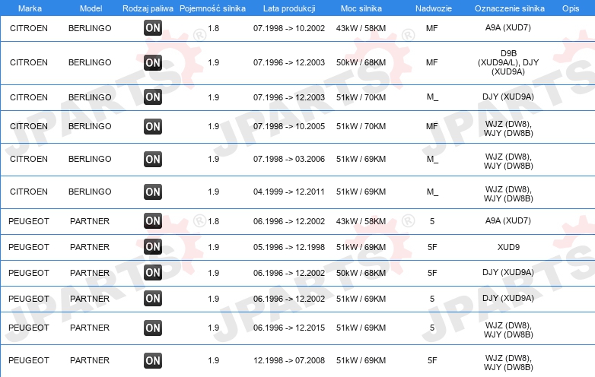Click the Nadwozie column header

coord(434,8)
